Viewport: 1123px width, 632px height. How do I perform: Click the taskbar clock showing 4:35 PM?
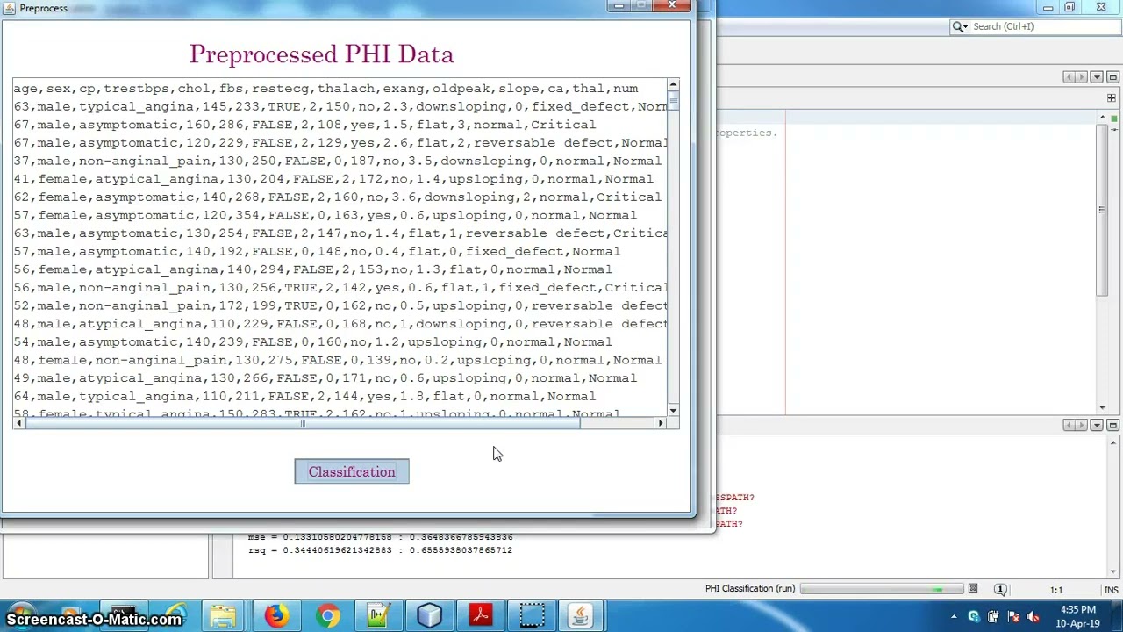pos(1078,616)
